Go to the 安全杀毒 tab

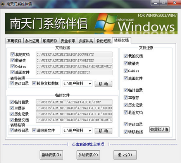(x=68, y=41)
